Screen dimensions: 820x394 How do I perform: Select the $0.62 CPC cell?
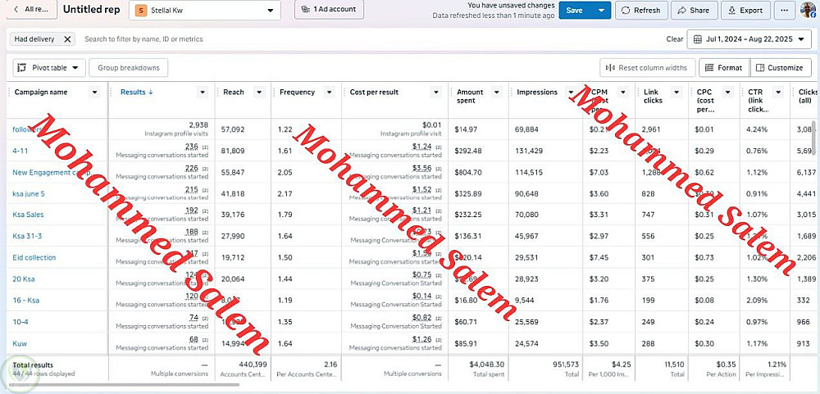(x=704, y=173)
